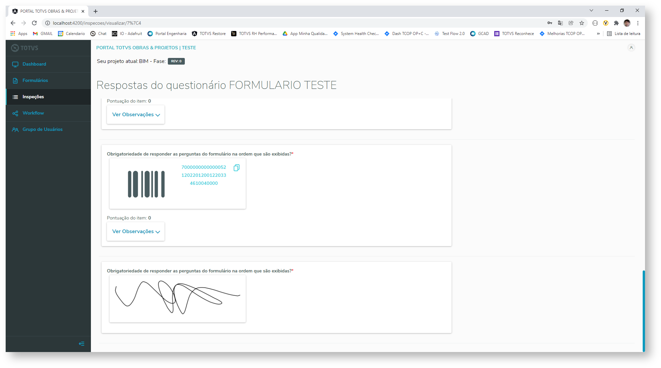Click the signature image thumbnail

tap(177, 298)
